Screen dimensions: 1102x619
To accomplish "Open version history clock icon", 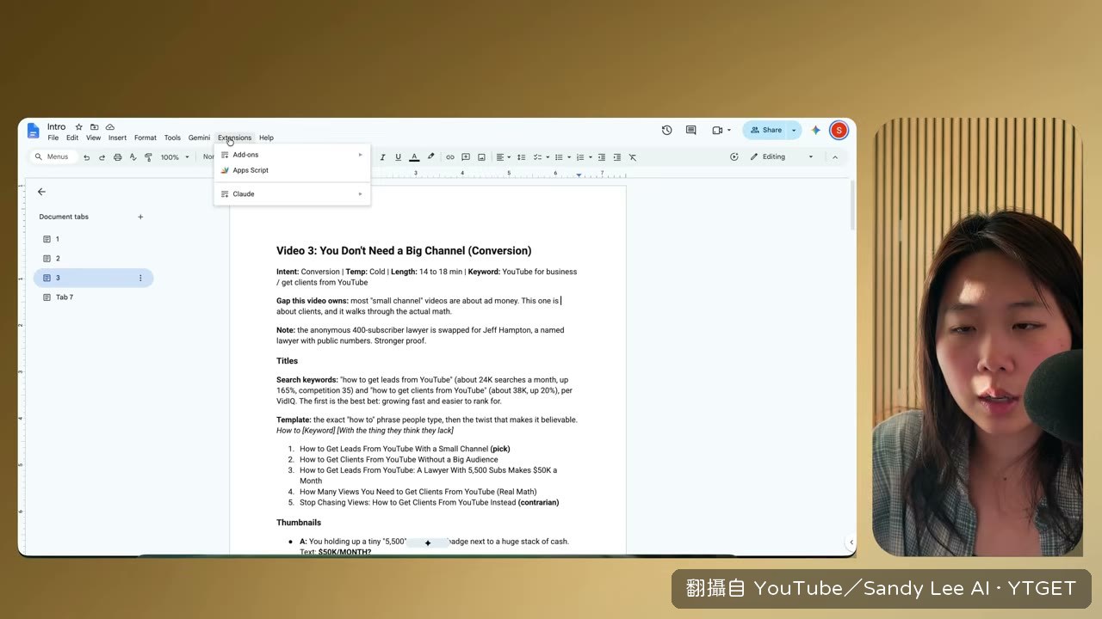I will pyautogui.click(x=666, y=131).
